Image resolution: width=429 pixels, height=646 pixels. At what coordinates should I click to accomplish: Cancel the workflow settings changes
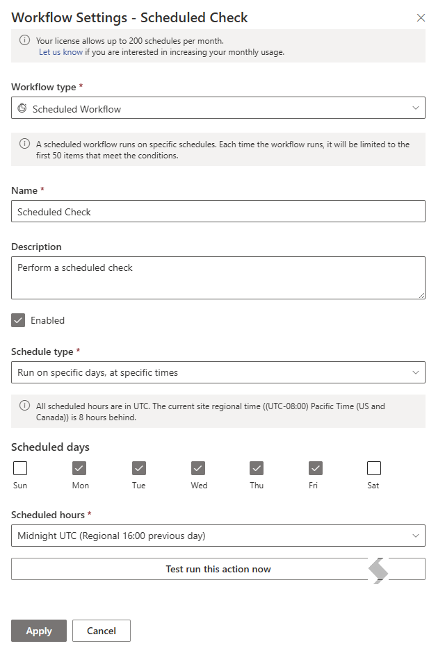point(102,631)
